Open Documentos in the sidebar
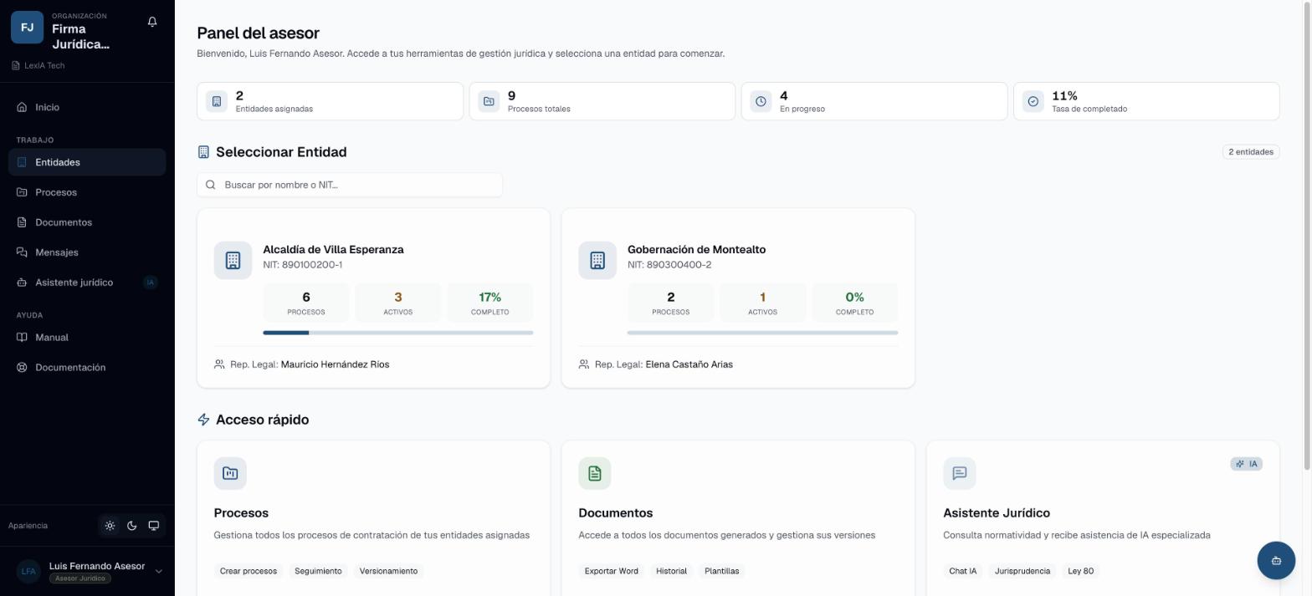This screenshot has height=596, width=1312. (x=87, y=222)
